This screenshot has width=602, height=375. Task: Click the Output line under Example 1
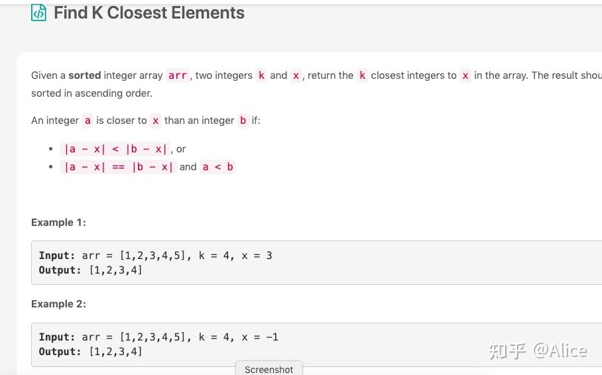click(x=91, y=270)
